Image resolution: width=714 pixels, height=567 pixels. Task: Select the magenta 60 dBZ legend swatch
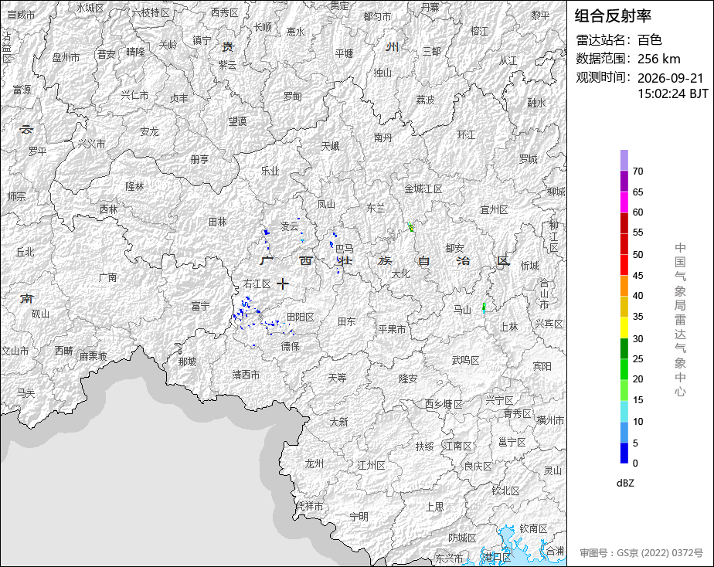pyautogui.click(x=624, y=202)
